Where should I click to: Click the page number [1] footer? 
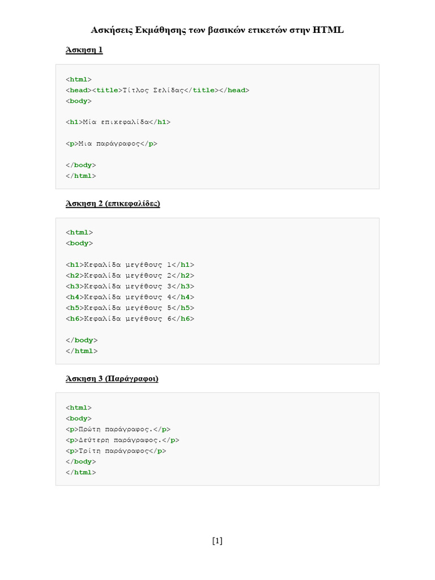click(217, 541)
